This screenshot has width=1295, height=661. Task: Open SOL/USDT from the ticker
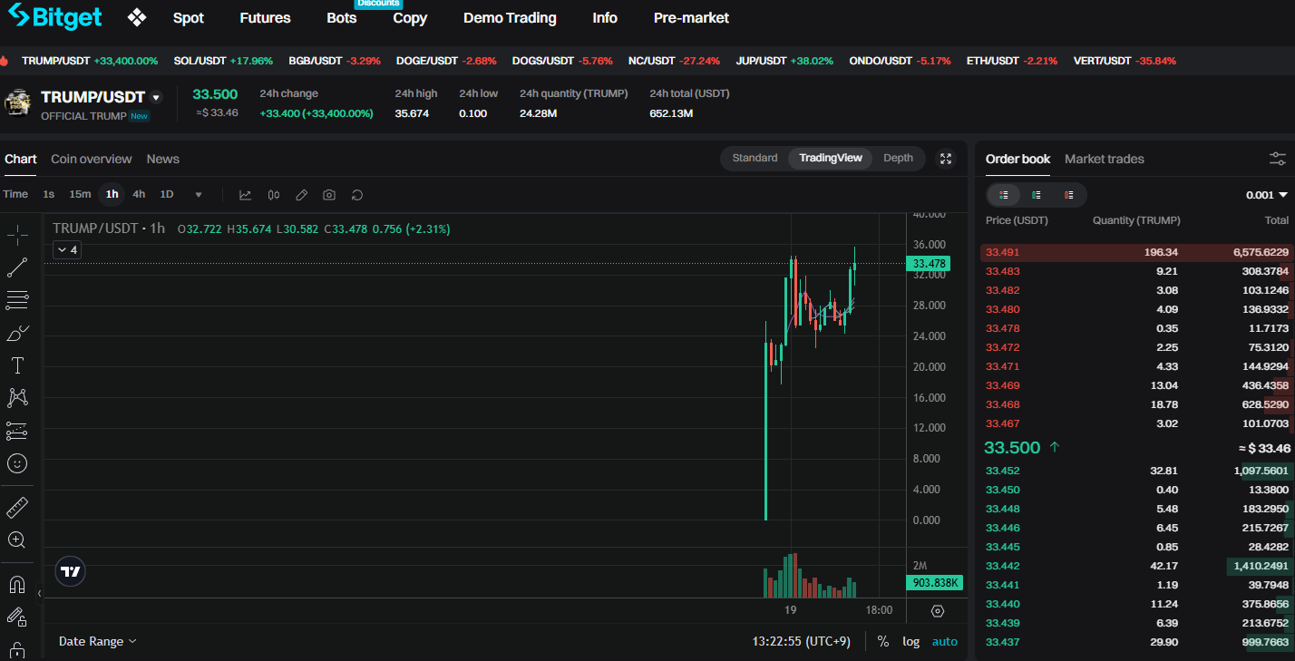pos(223,61)
